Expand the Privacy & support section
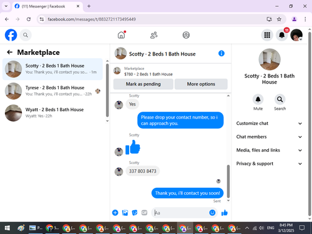Viewport: 312px width, 234px height. coord(269,163)
